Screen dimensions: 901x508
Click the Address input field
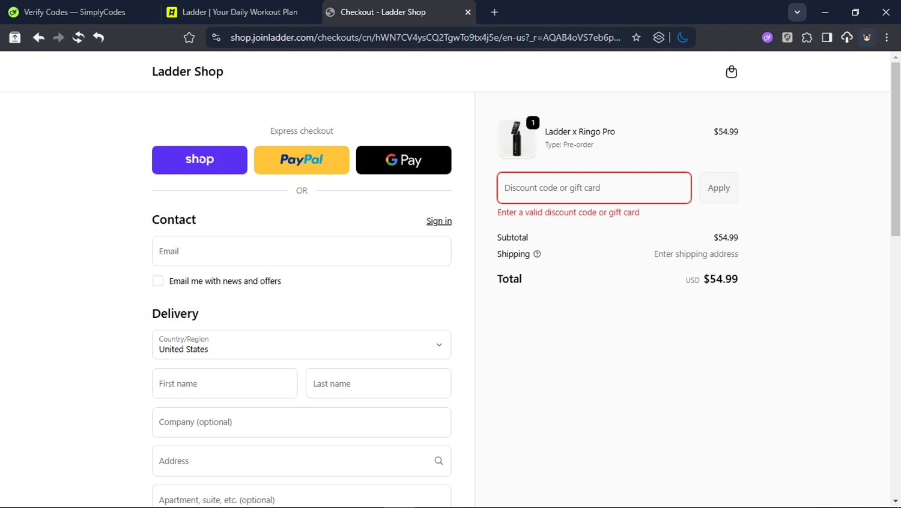302,461
